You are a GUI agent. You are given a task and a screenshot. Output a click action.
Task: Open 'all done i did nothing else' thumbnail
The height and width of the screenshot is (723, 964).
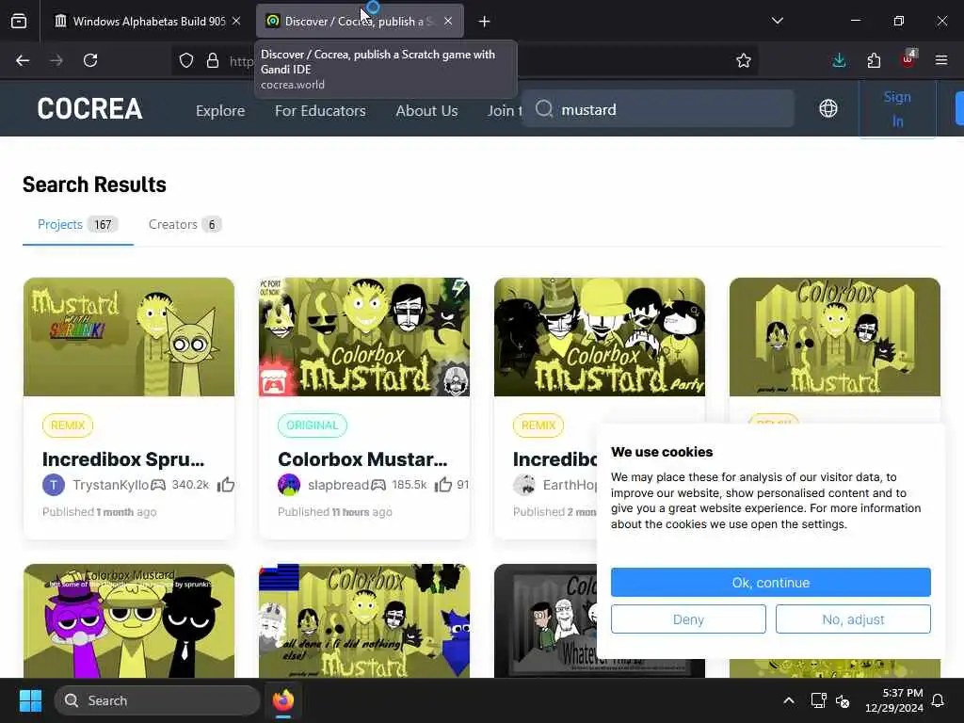click(x=364, y=621)
